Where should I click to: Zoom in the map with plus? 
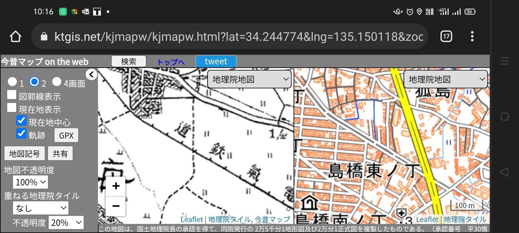click(x=116, y=186)
